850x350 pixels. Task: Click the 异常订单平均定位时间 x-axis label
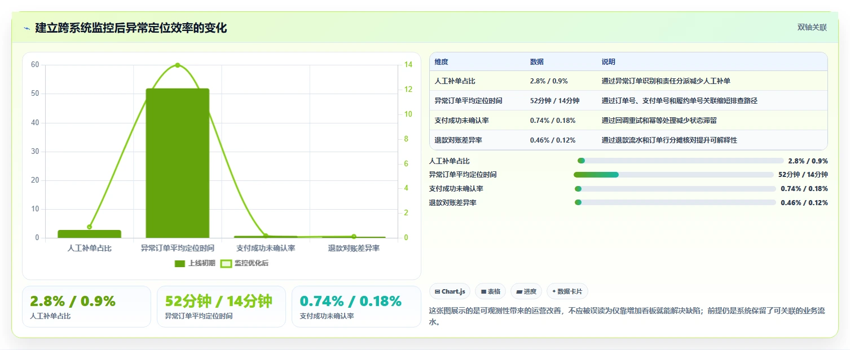coord(178,248)
